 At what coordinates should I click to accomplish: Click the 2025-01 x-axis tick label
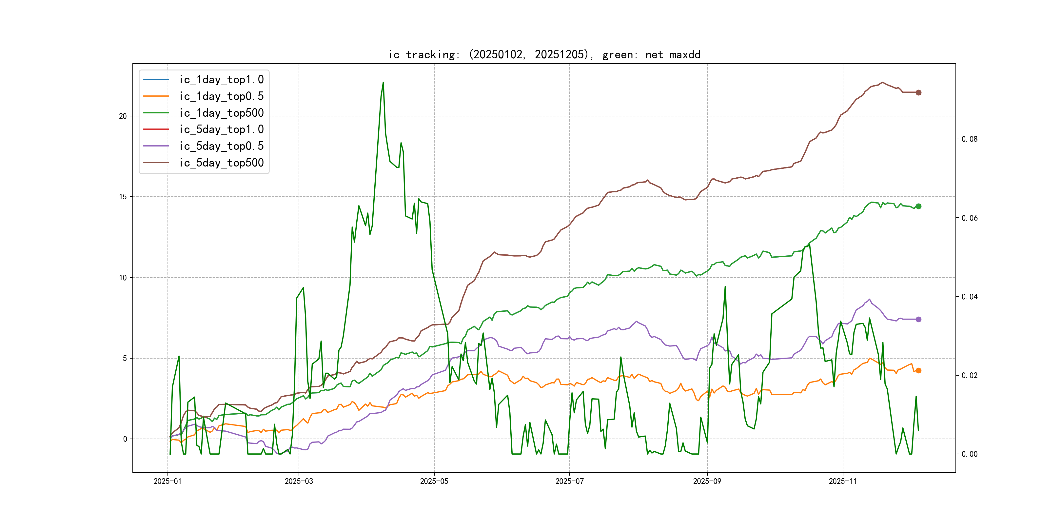(x=167, y=481)
